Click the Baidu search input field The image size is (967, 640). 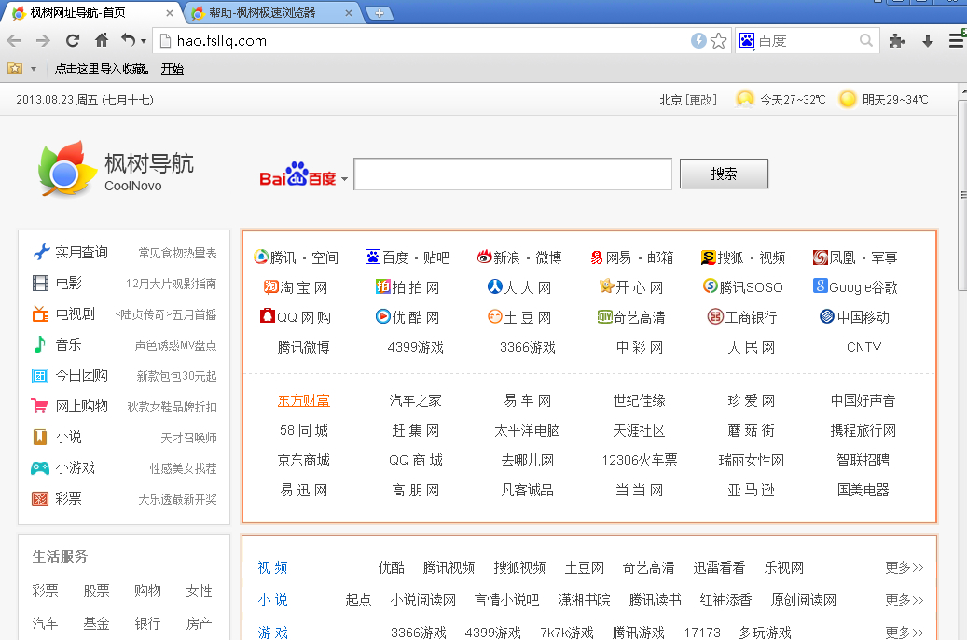512,174
